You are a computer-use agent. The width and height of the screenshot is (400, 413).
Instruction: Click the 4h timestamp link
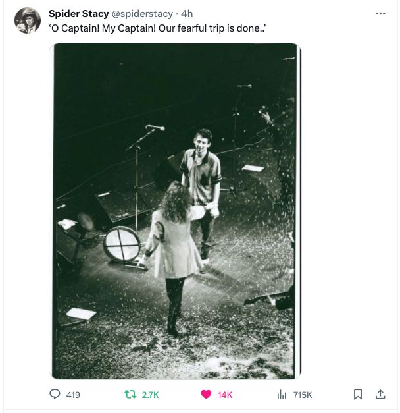coord(187,13)
